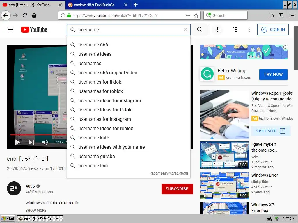Choose suggestion 'username ideas for roblox'
This screenshot has height=223, width=298.
click(x=128, y=128)
